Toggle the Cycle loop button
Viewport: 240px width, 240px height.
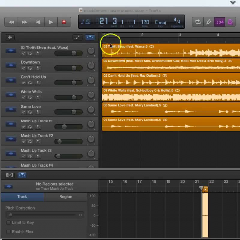pyautogui.click(x=198, y=22)
